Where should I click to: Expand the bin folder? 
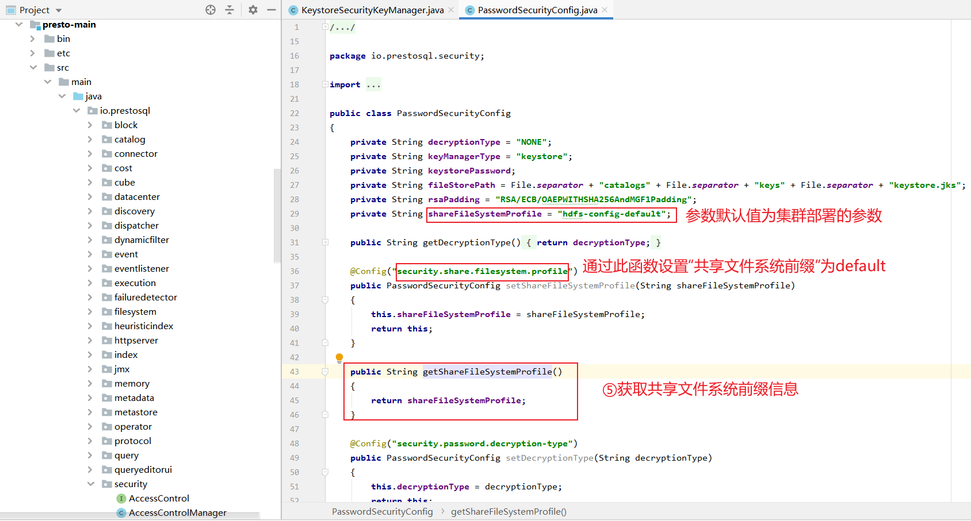click(x=33, y=38)
